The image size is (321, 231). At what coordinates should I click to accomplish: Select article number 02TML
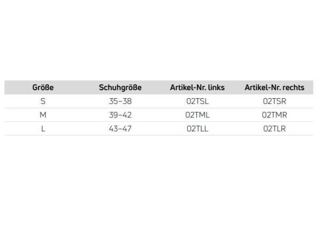coord(197,115)
